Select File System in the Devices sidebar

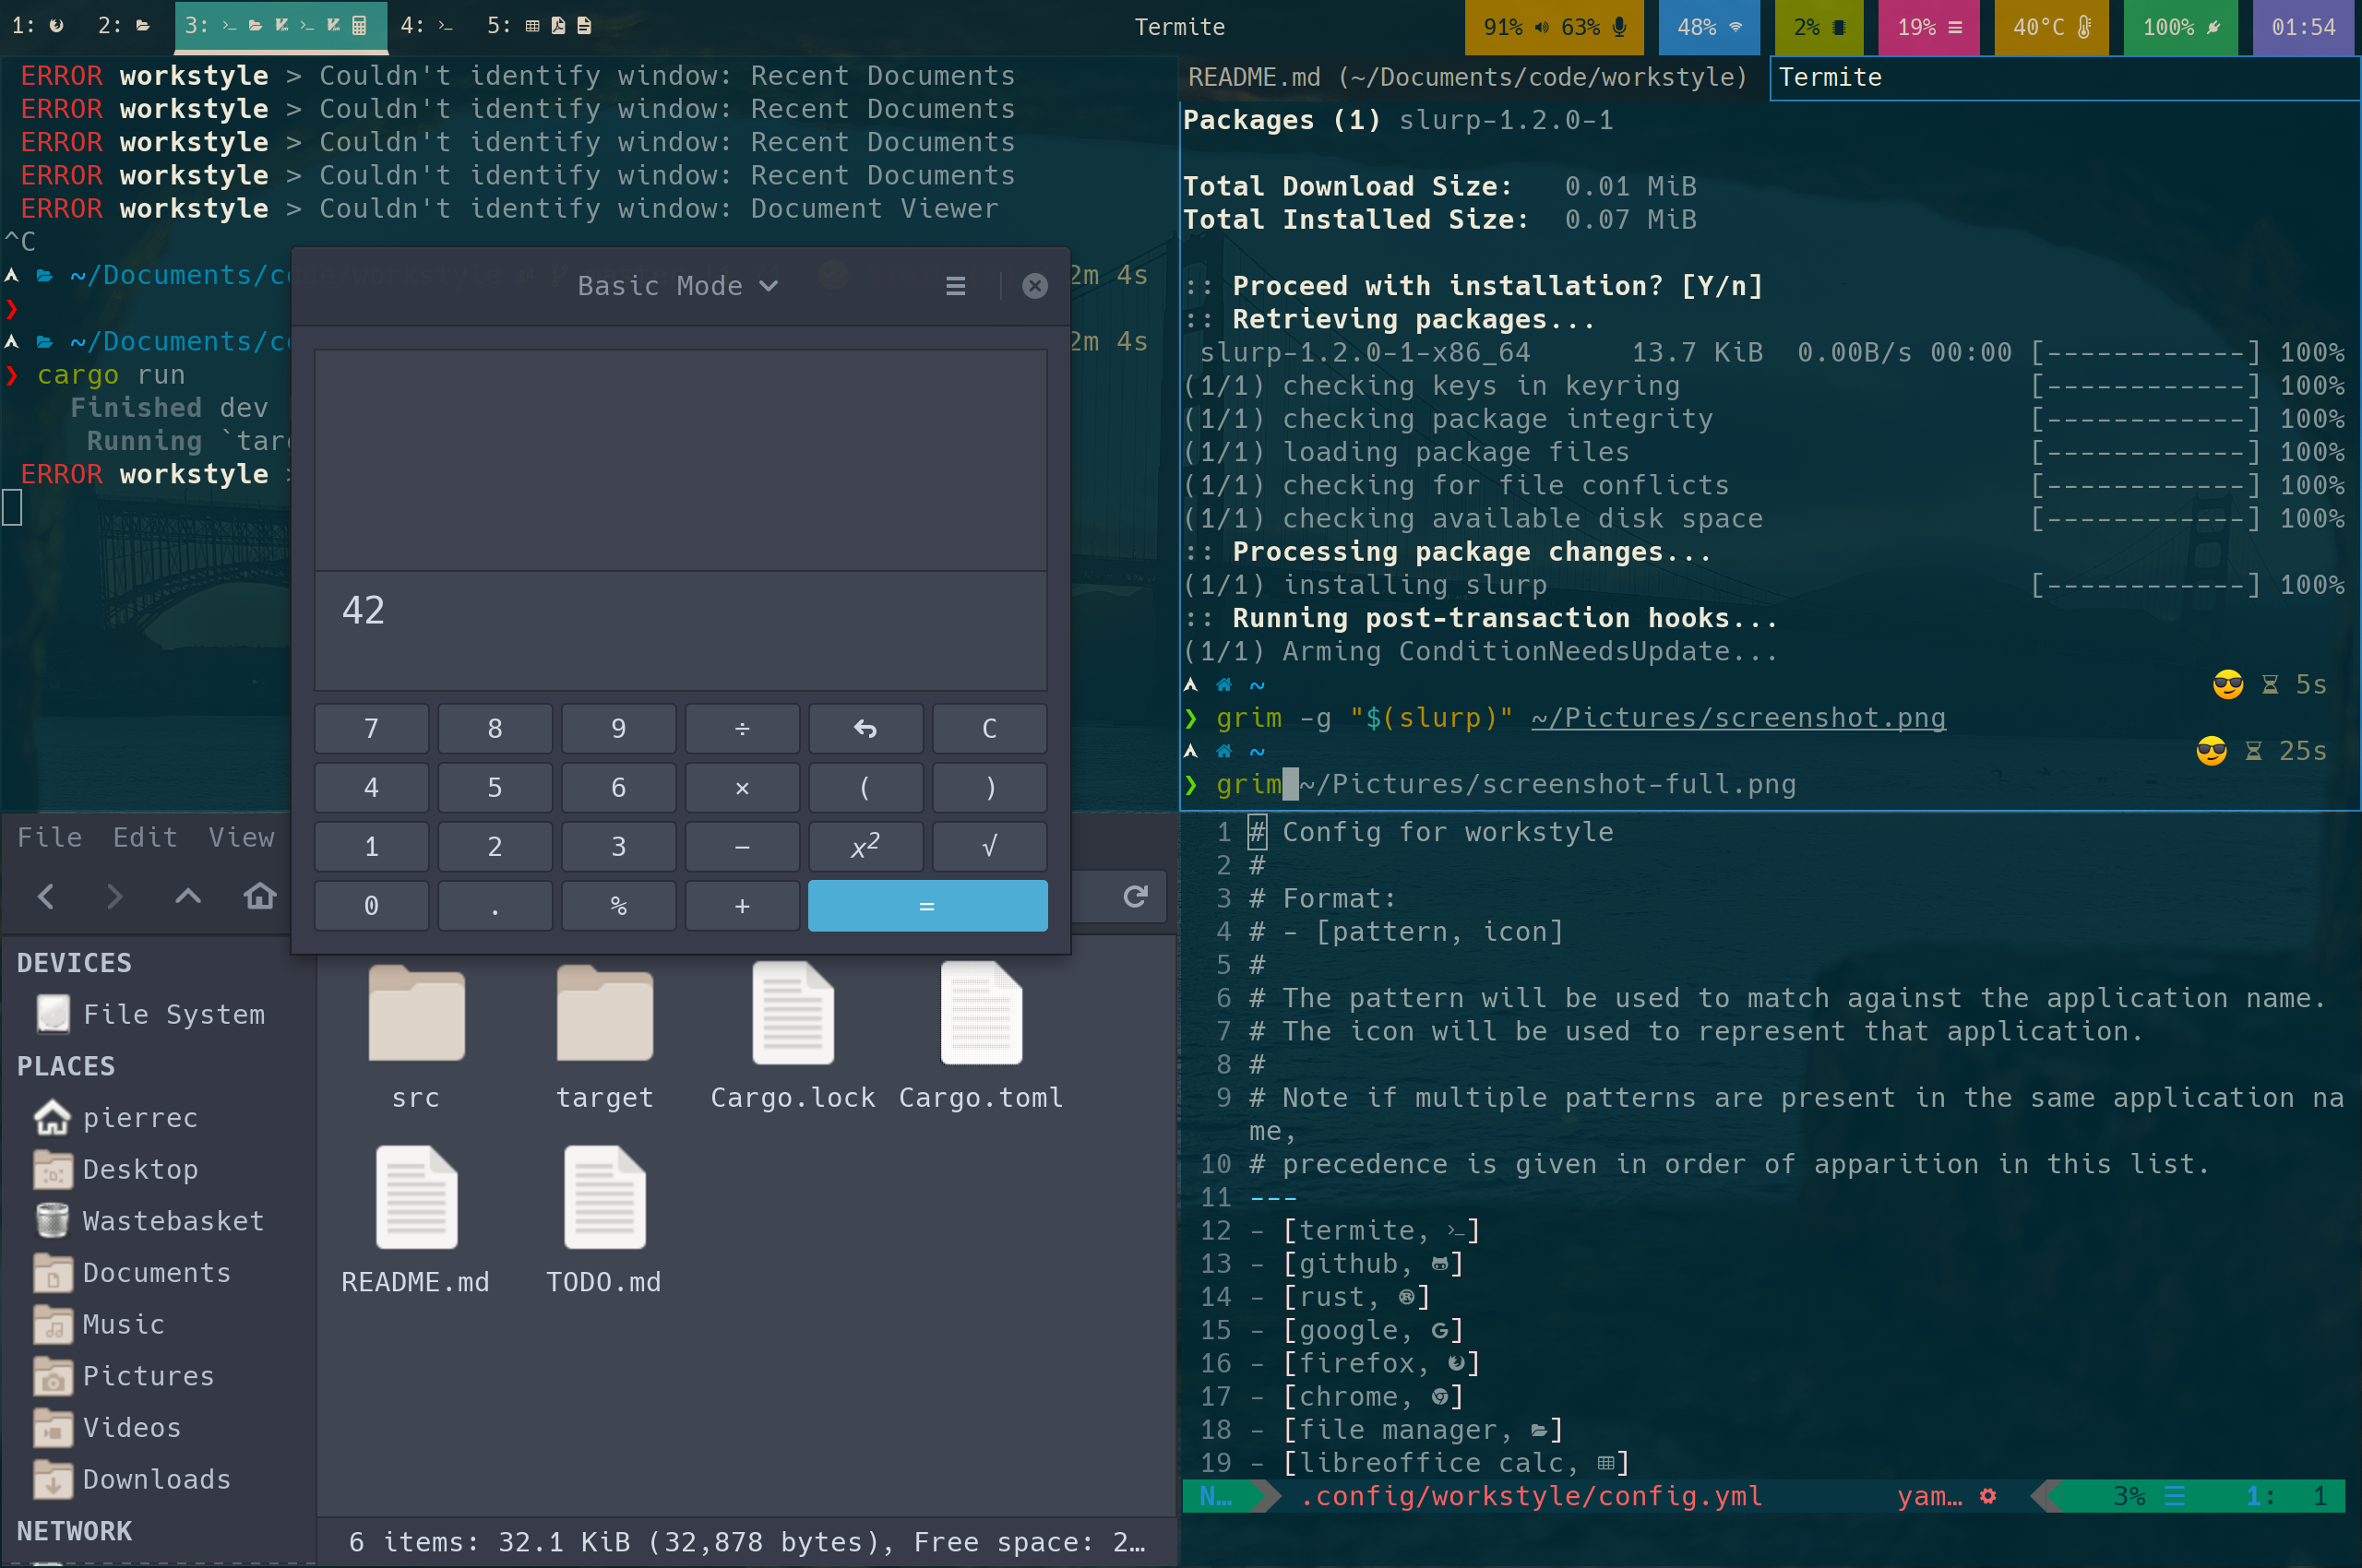151,1014
